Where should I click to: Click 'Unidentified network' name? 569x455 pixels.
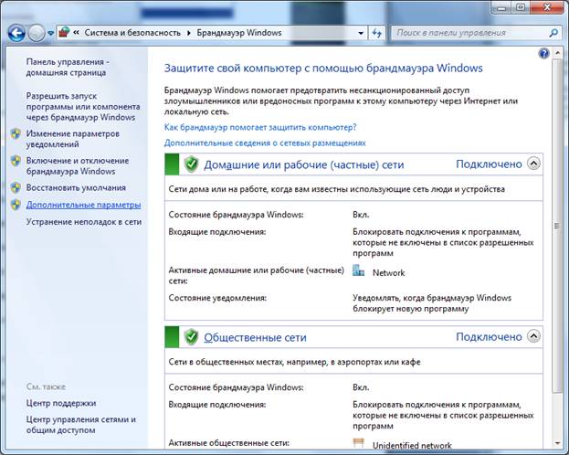pos(412,445)
